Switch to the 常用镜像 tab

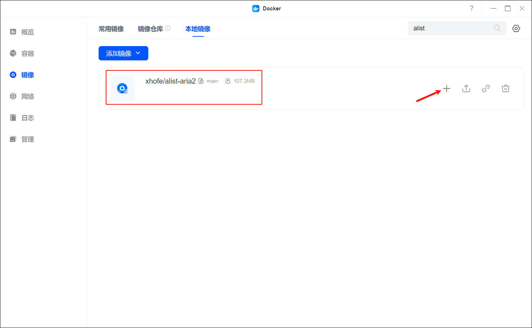[x=111, y=29]
